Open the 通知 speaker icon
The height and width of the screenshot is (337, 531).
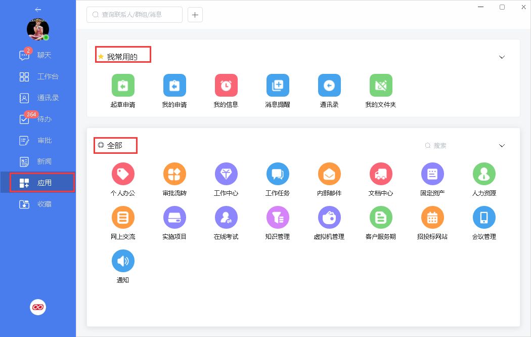tap(123, 261)
